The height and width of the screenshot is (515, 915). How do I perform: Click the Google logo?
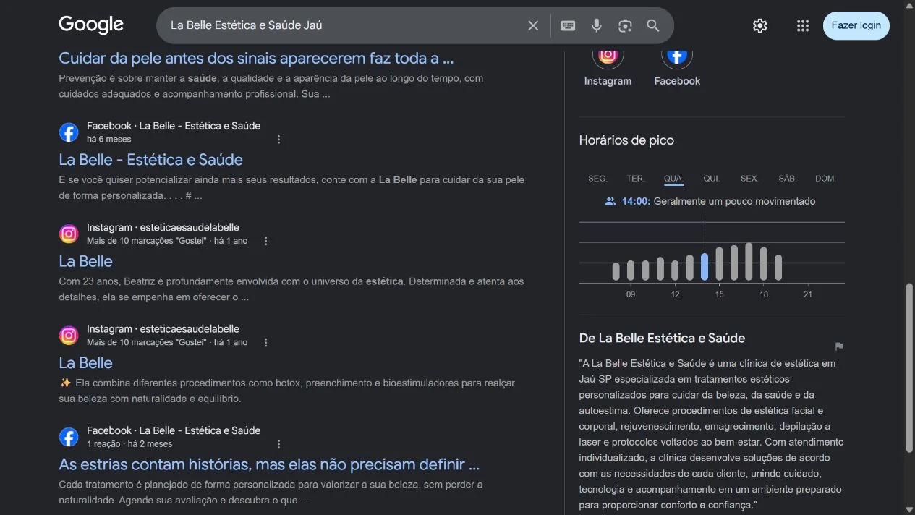coord(91,25)
